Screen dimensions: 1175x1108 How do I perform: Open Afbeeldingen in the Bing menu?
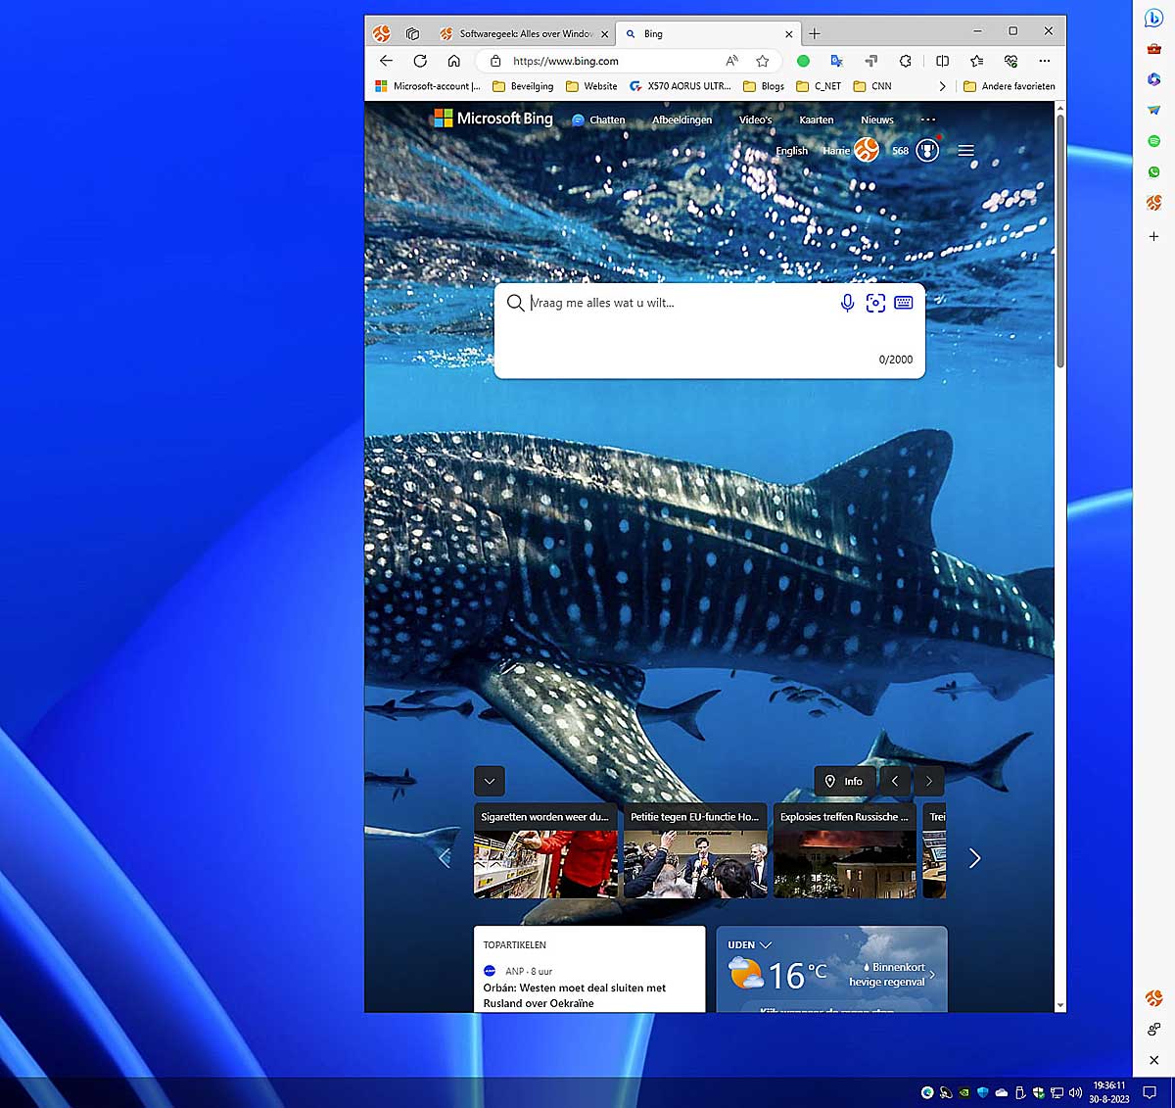pos(682,120)
